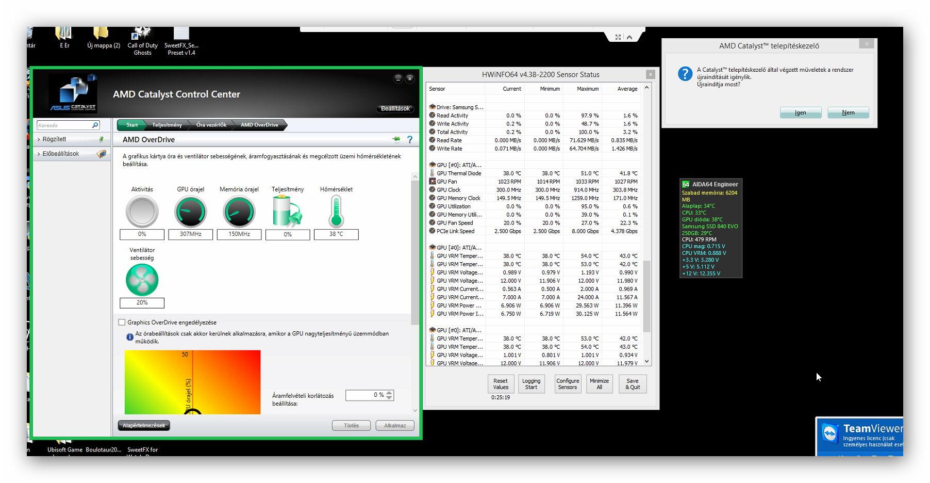930x483 pixels.
Task: Click Save & Quit in HWiNFO
Action: 633,384
